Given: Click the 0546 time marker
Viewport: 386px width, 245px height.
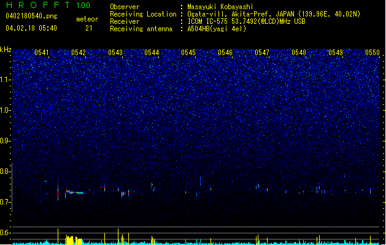Looking at the screenshot, I should point(225,53).
